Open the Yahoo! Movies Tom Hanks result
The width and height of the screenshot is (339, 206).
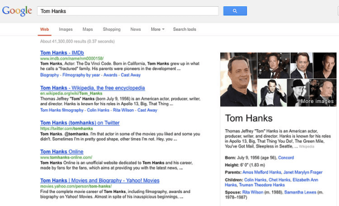(x=100, y=180)
